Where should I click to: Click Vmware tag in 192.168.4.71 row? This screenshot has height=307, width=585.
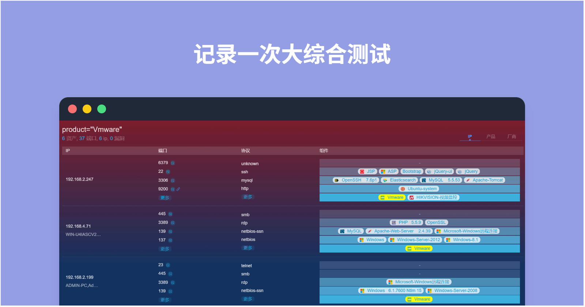coord(419,249)
